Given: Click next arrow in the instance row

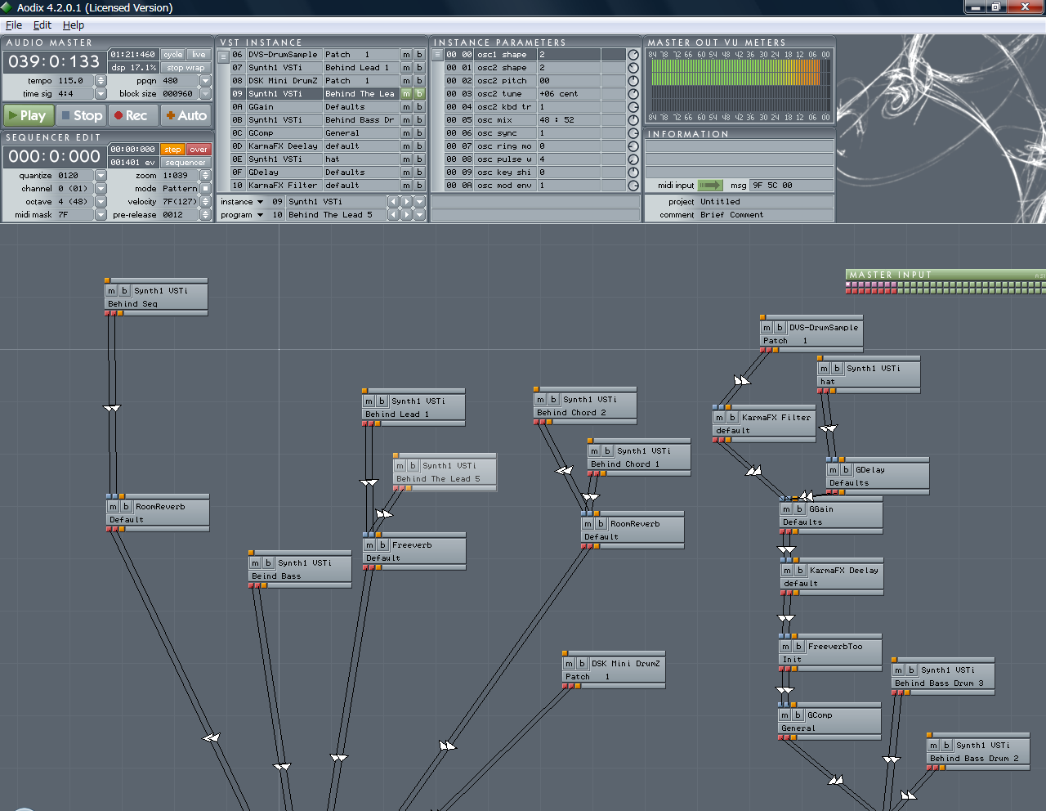Looking at the screenshot, I should coord(406,202).
